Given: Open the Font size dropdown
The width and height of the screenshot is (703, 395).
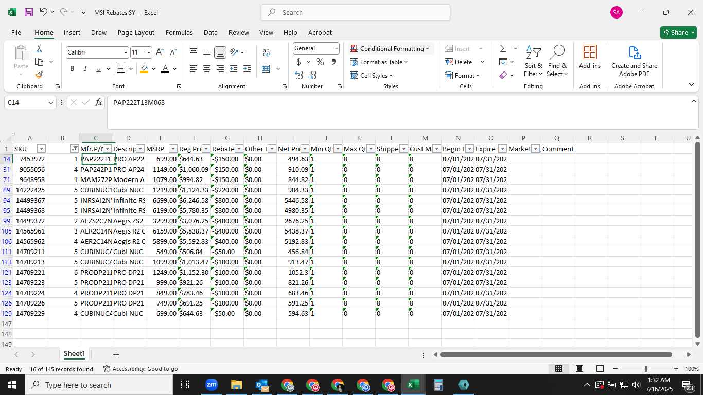Looking at the screenshot, I should [x=149, y=52].
